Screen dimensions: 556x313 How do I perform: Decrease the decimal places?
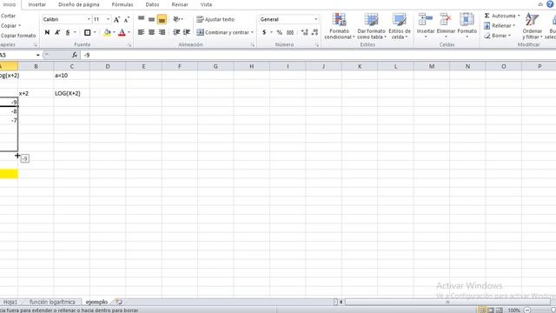pos(314,32)
